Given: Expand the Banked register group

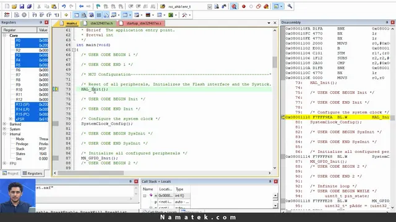Looking at the screenshot, I should pos(4,124).
